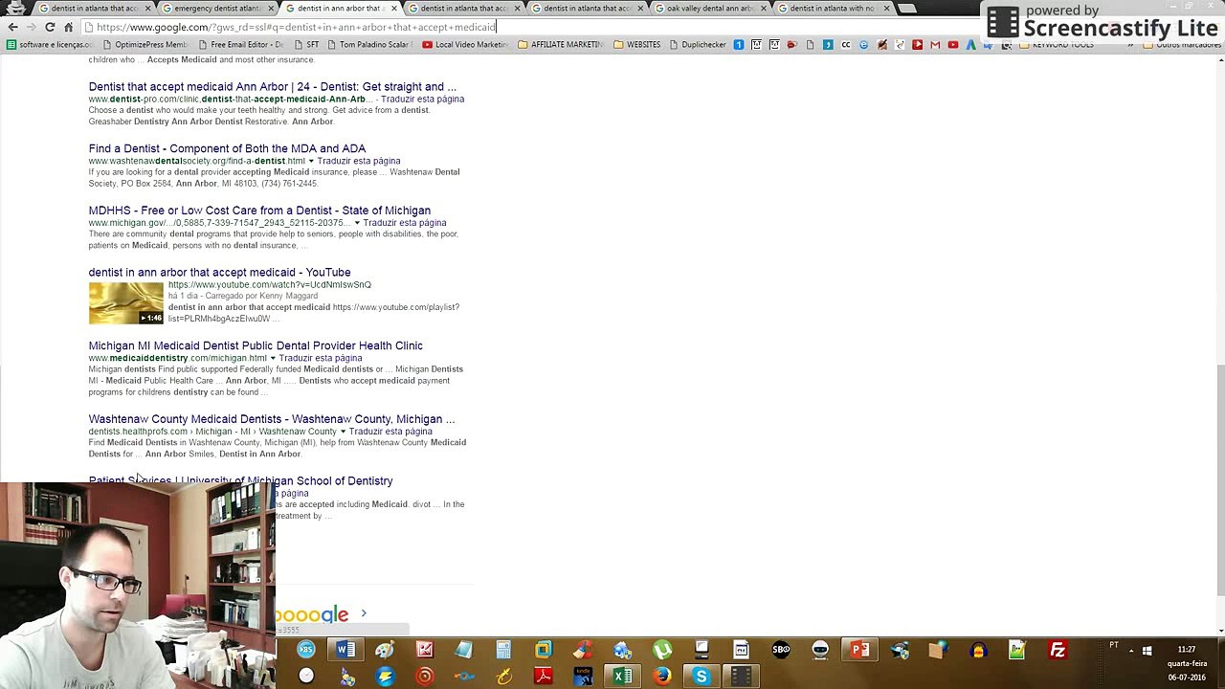
Task: Translate the dentist-pro.com result page
Action: (x=422, y=100)
